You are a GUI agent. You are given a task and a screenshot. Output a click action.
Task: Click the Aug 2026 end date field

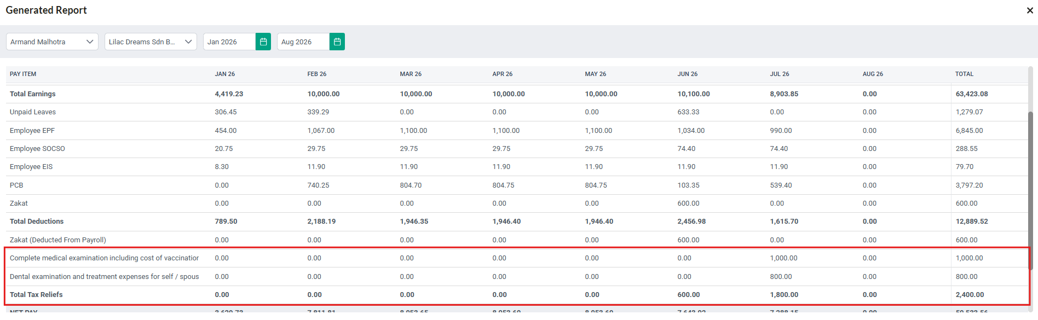303,42
